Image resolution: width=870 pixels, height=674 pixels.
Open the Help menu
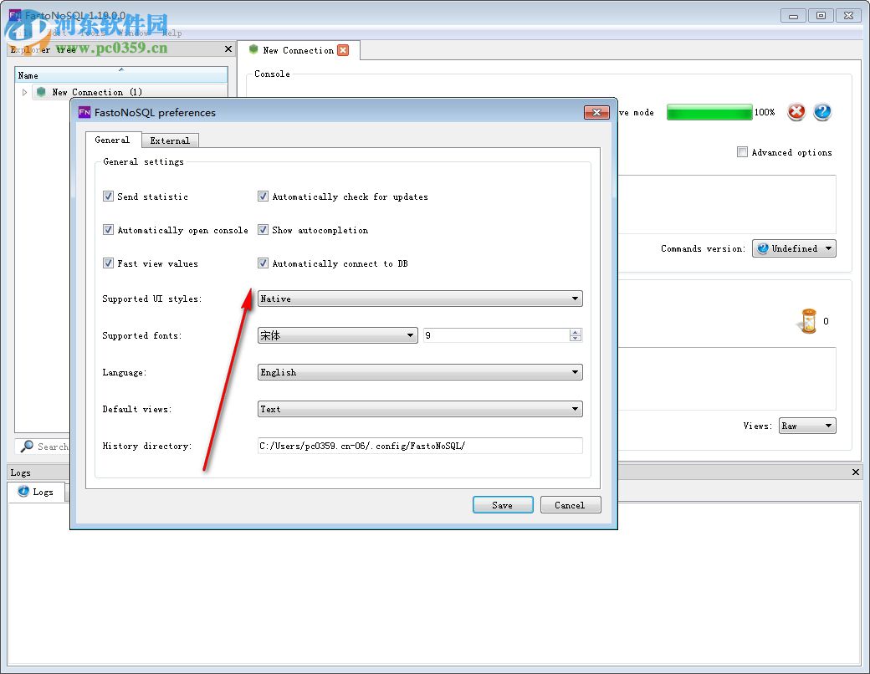click(x=172, y=33)
